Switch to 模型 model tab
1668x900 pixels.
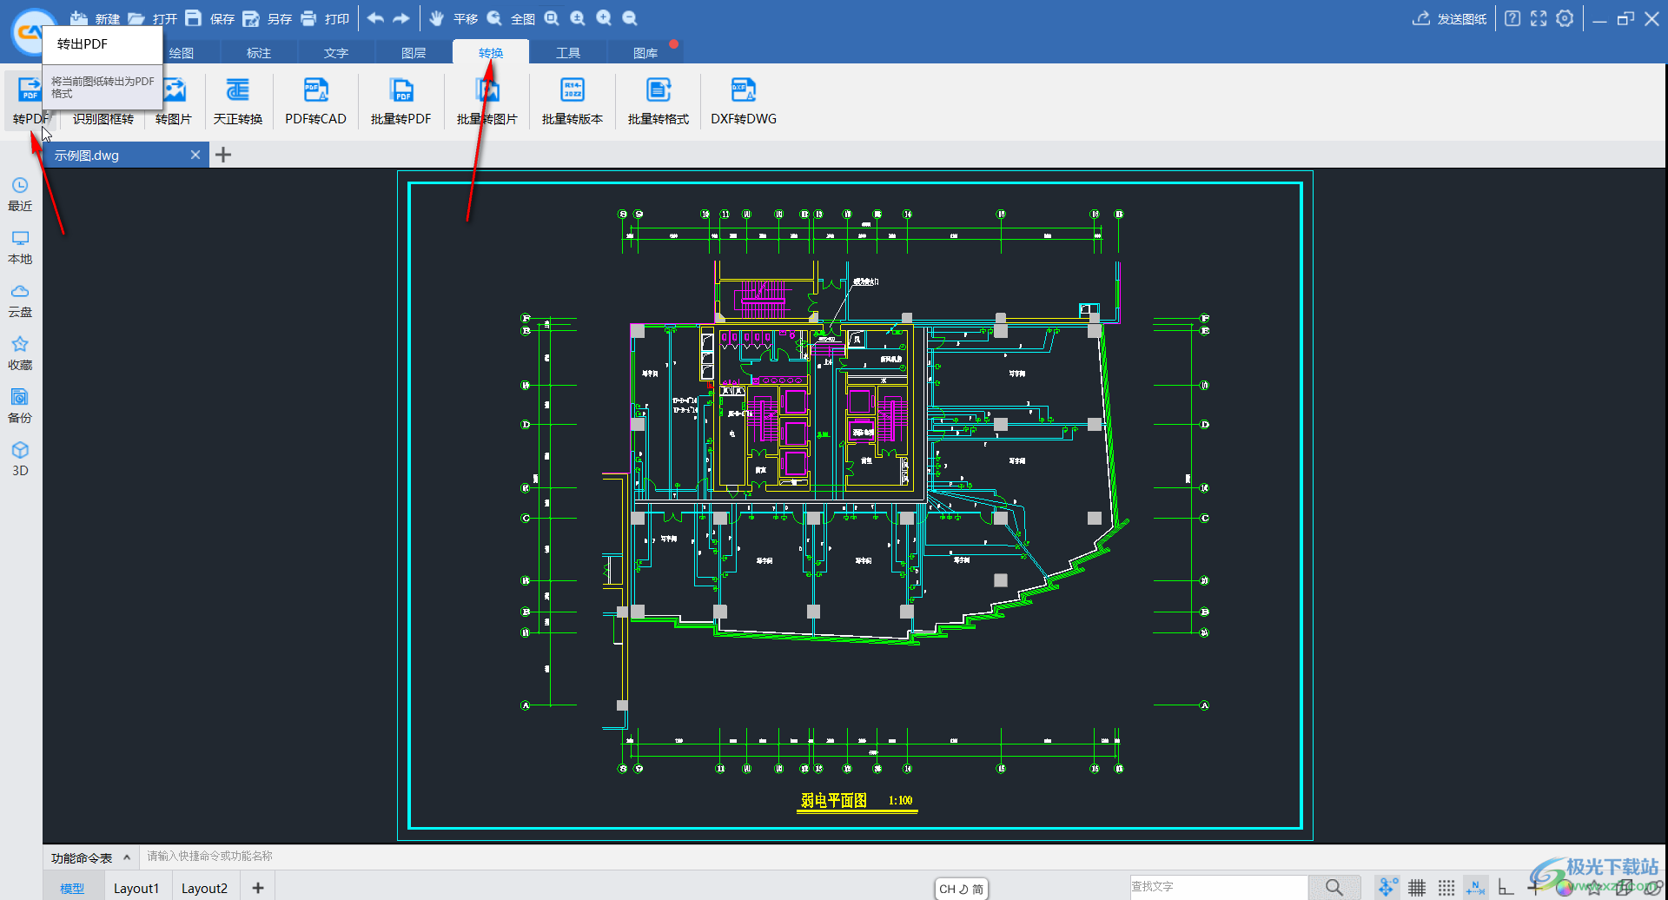[x=72, y=888]
